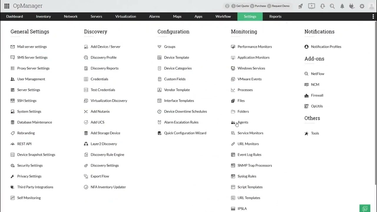Open SMS Server Settings

(32, 57)
